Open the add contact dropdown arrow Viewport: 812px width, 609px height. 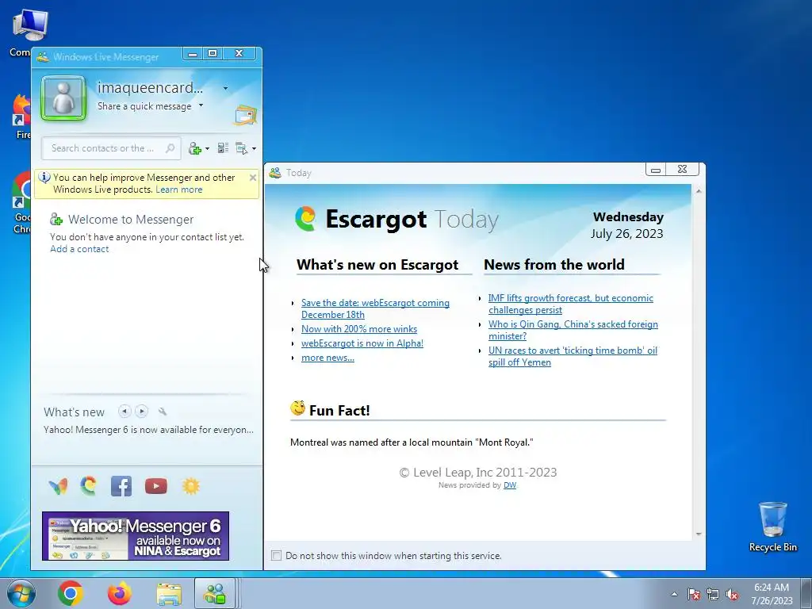click(207, 148)
